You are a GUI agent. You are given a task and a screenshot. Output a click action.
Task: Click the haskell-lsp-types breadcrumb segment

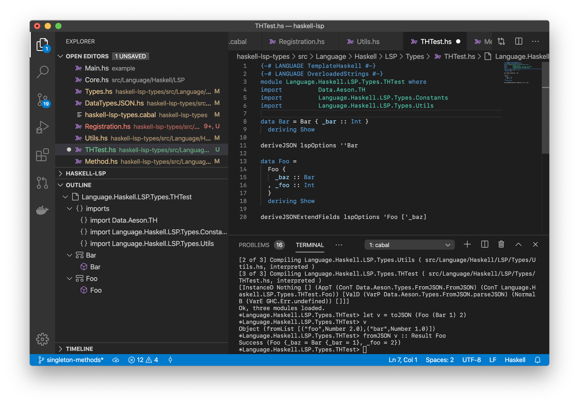(263, 56)
